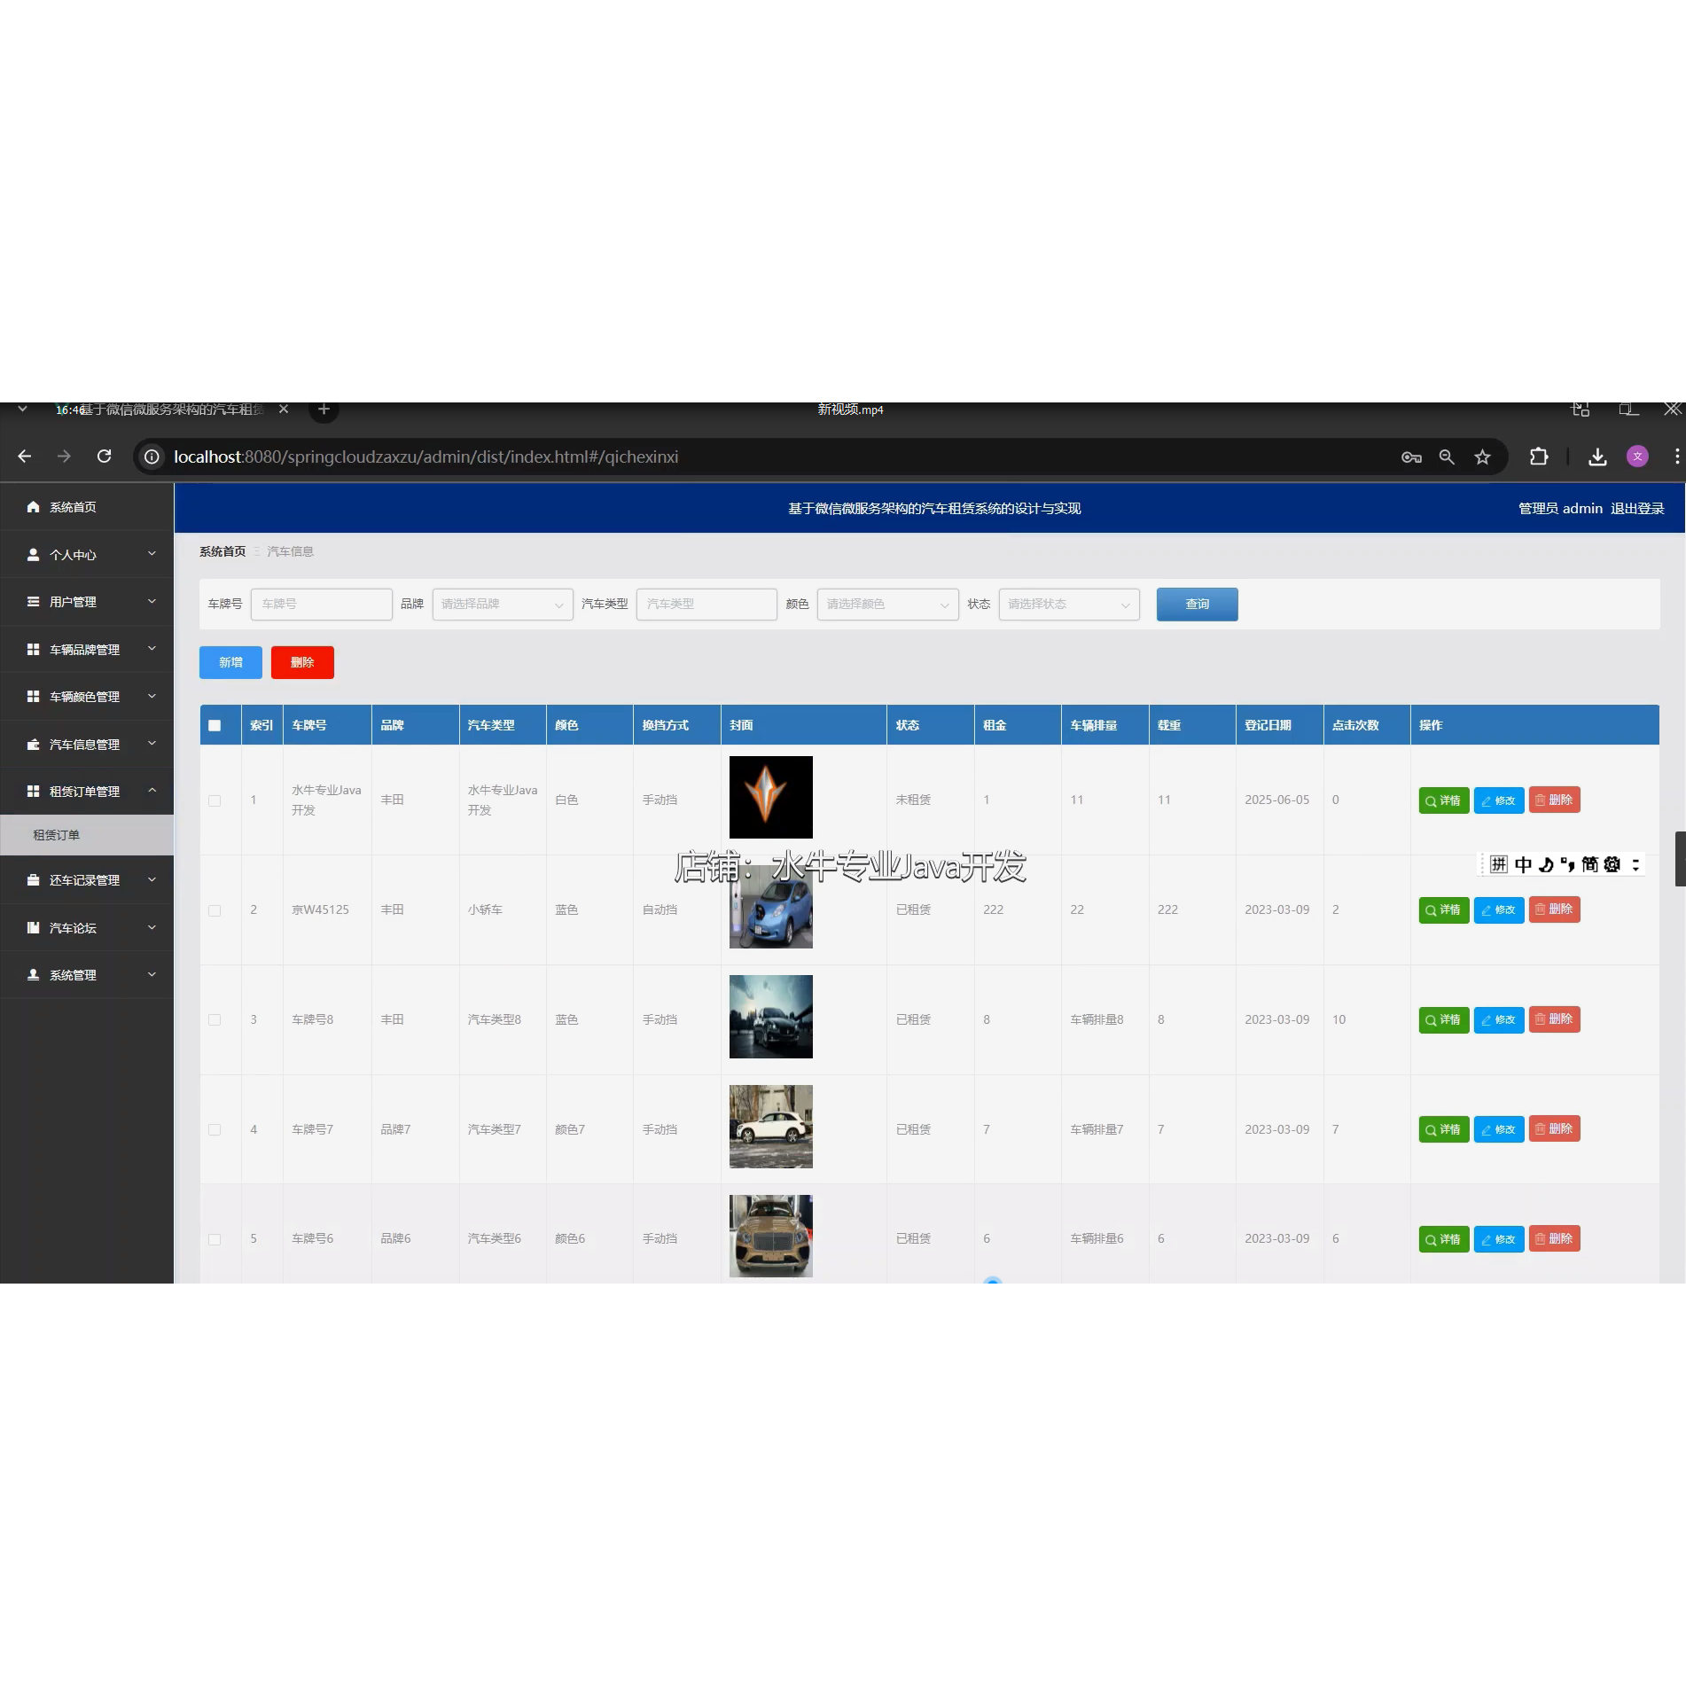Image resolution: width=1686 pixels, height=1686 pixels.
Task: Click the list icon beside 用户管理
Action: 33,602
